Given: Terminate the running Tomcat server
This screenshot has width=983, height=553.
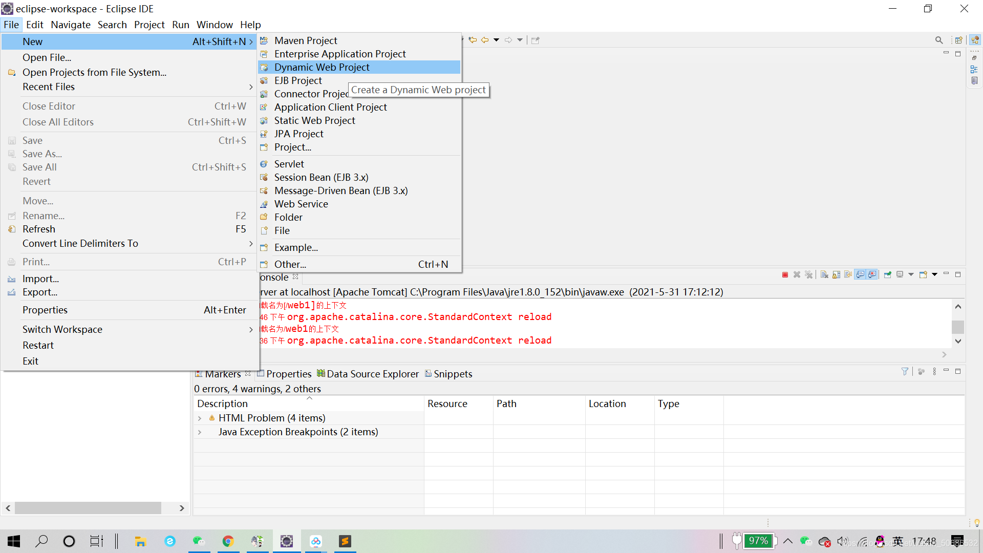Looking at the screenshot, I should click(x=785, y=275).
